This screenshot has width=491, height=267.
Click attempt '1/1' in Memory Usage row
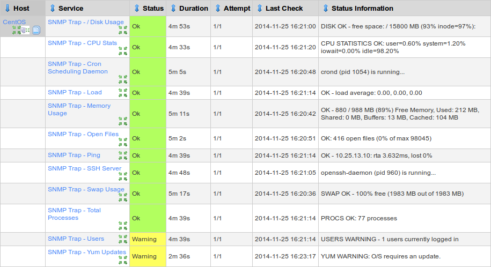point(217,114)
